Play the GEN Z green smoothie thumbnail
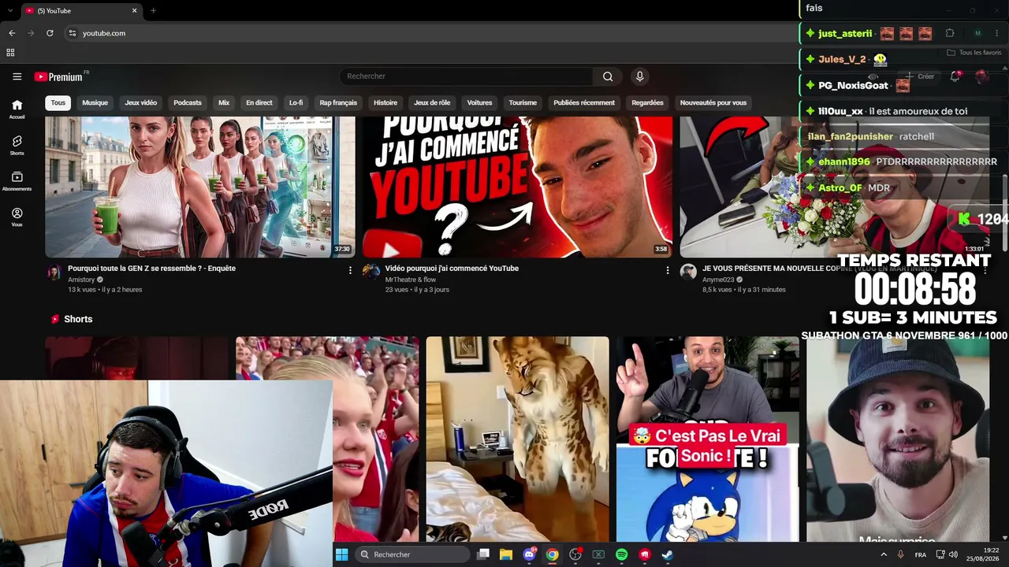The image size is (1009, 567). click(x=200, y=187)
